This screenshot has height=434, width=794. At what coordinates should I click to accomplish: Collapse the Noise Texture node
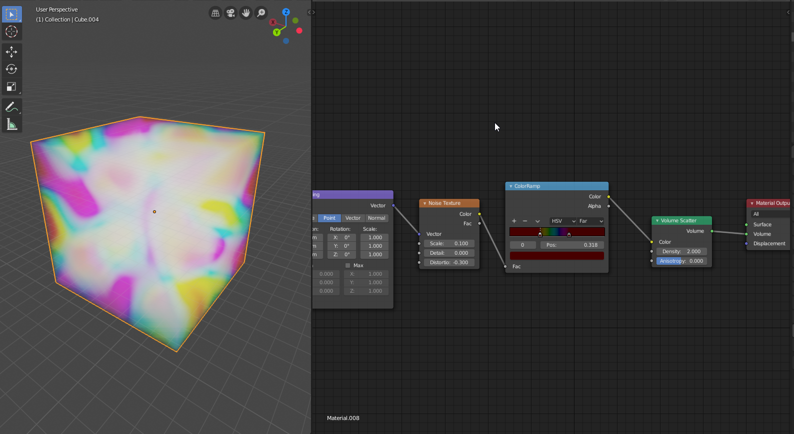coord(424,203)
